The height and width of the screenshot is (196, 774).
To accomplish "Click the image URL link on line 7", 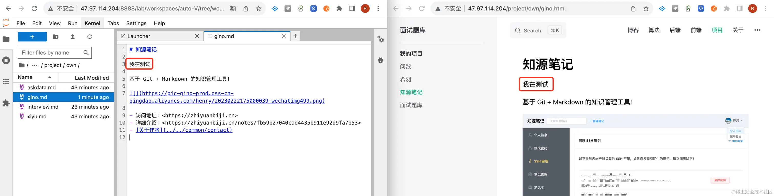I will (227, 97).
